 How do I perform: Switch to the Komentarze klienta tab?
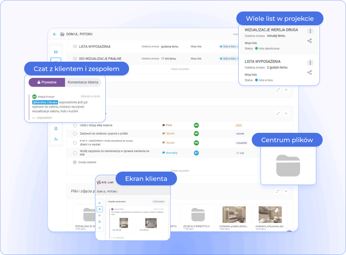click(x=83, y=82)
